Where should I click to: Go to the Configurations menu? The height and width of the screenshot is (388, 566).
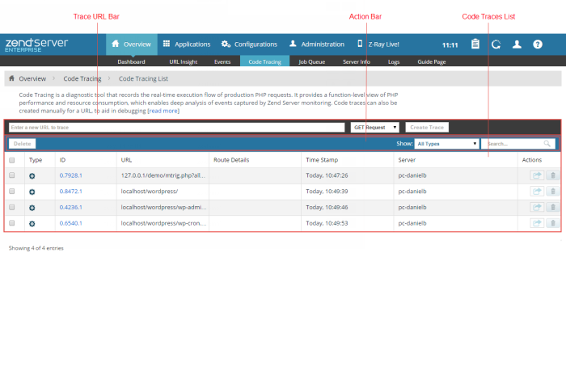[x=249, y=44]
